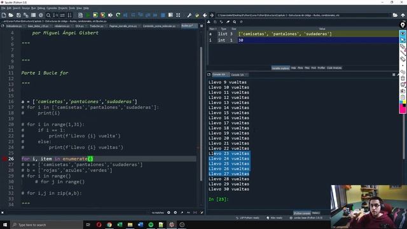Open the File menu
This screenshot has width=407, height=229.
3,8
